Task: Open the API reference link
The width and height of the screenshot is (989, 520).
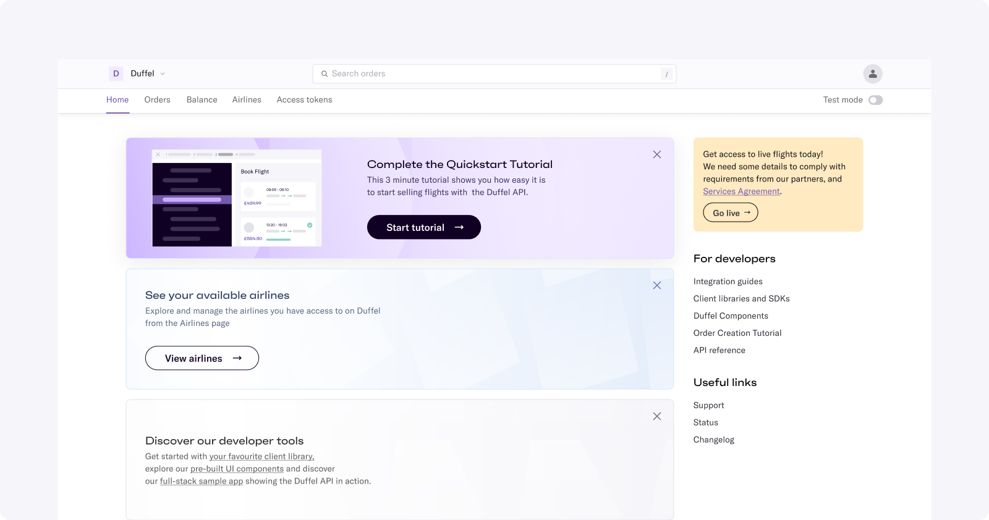Action: pos(719,350)
